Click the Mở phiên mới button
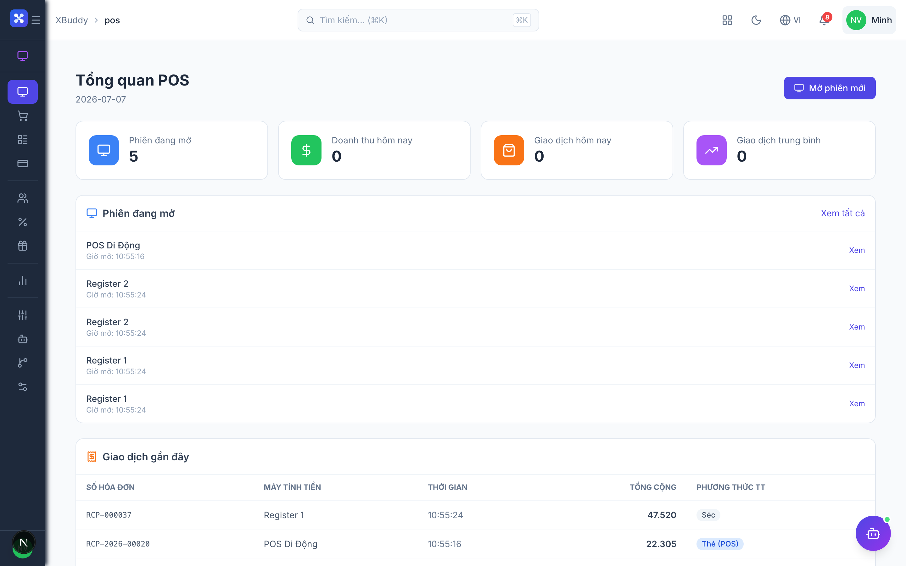Image resolution: width=906 pixels, height=566 pixels. (x=830, y=88)
